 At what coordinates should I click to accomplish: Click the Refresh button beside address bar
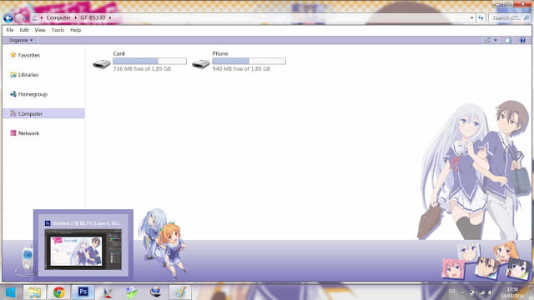point(481,17)
